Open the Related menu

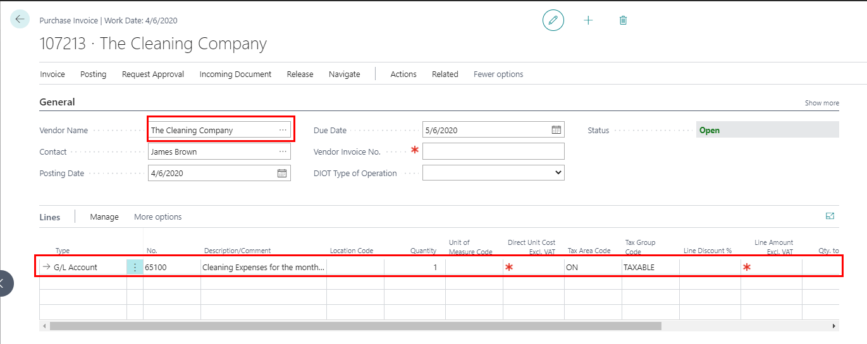[x=445, y=74]
